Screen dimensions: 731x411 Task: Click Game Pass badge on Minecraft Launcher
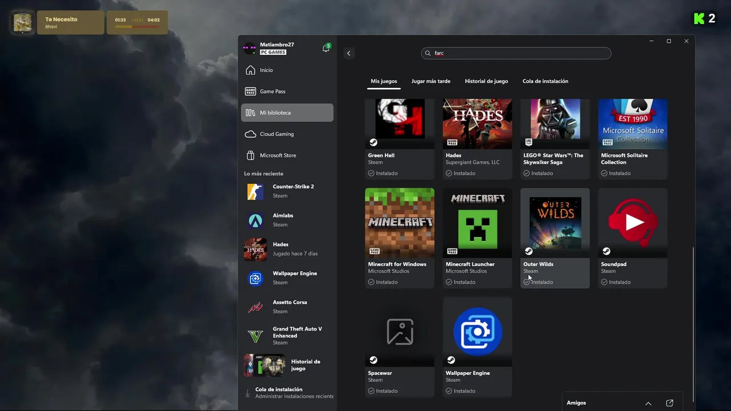(x=452, y=251)
